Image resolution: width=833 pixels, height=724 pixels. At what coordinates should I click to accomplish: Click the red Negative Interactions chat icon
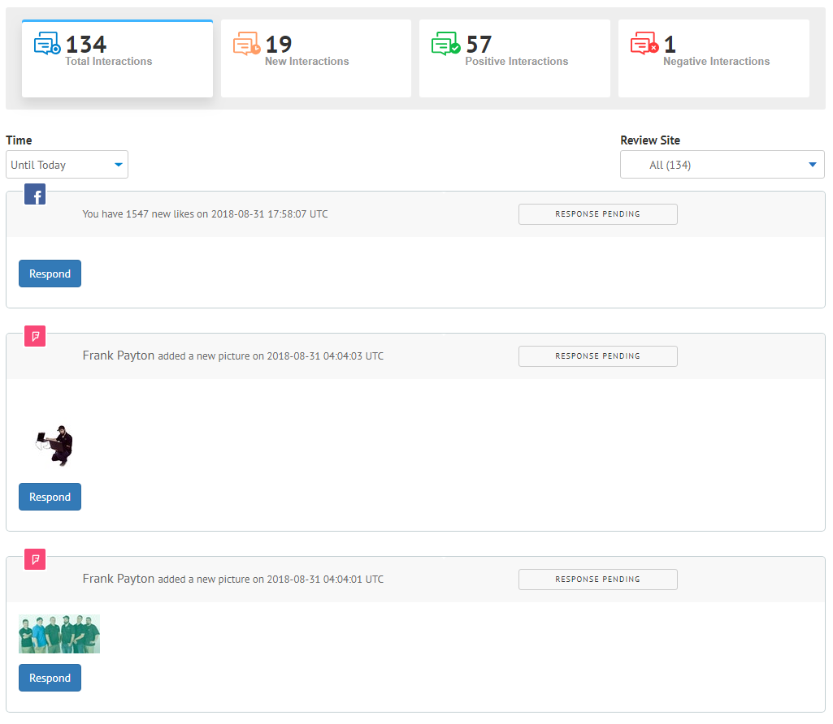pos(644,44)
